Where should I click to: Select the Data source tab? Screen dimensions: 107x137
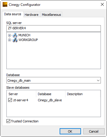pyautogui.click(x=13, y=14)
